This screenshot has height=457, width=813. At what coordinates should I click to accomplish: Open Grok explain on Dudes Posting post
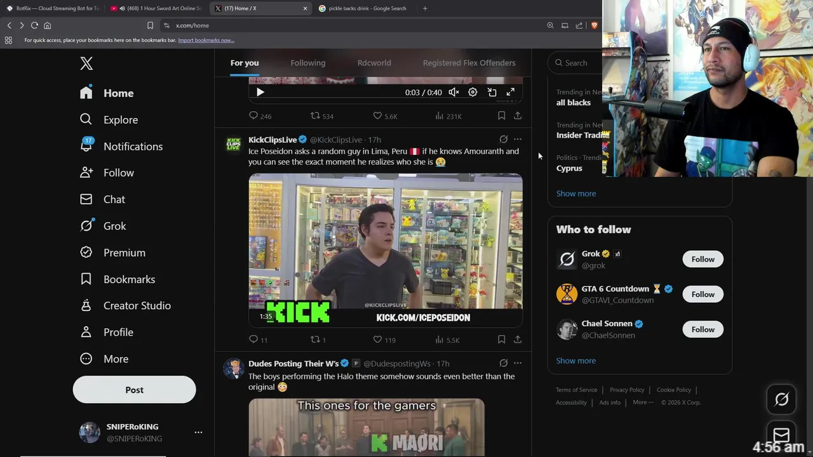(x=503, y=364)
